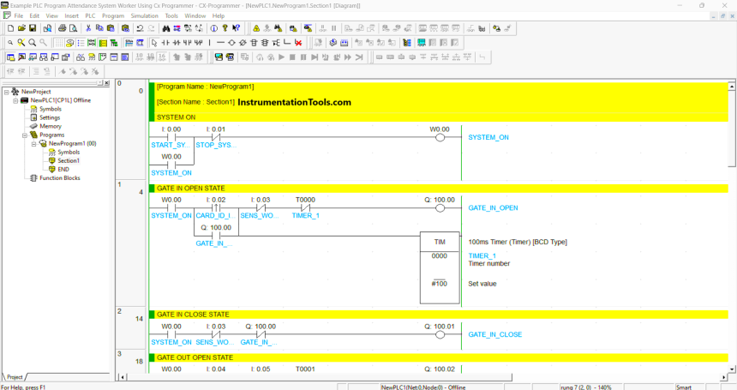Image resolution: width=737 pixels, height=390 pixels.
Task: Select the New Closed Coil tool
Action: (243, 43)
